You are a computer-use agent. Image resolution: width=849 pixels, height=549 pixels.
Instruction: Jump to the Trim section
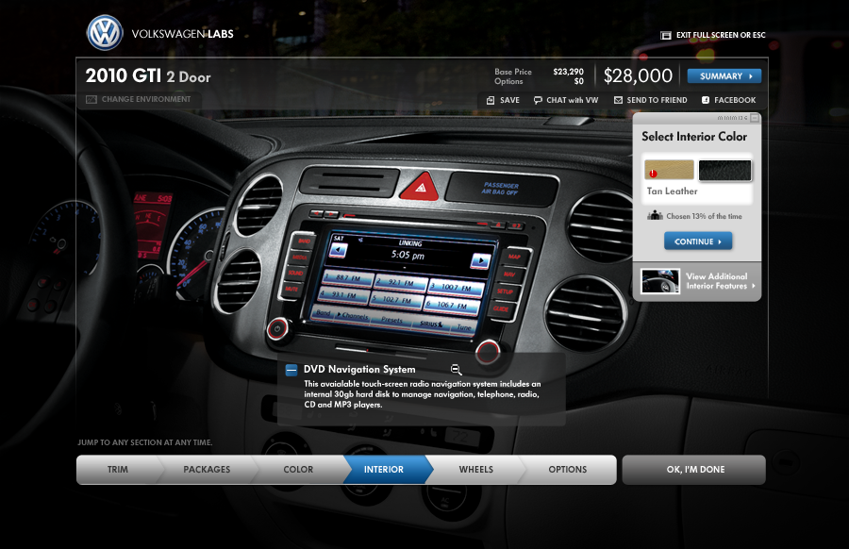(118, 470)
